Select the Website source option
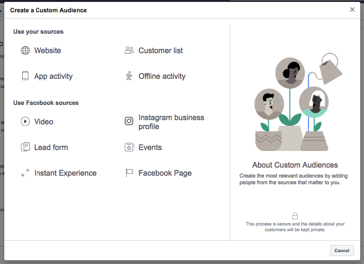 click(47, 50)
